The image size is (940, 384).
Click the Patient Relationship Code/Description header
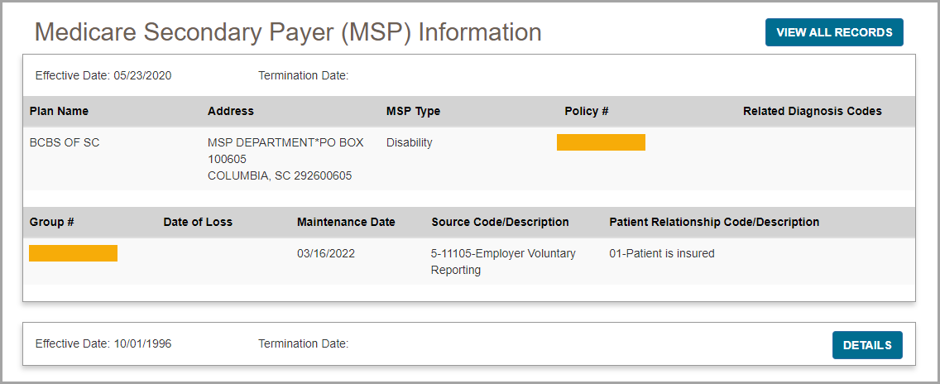click(714, 222)
